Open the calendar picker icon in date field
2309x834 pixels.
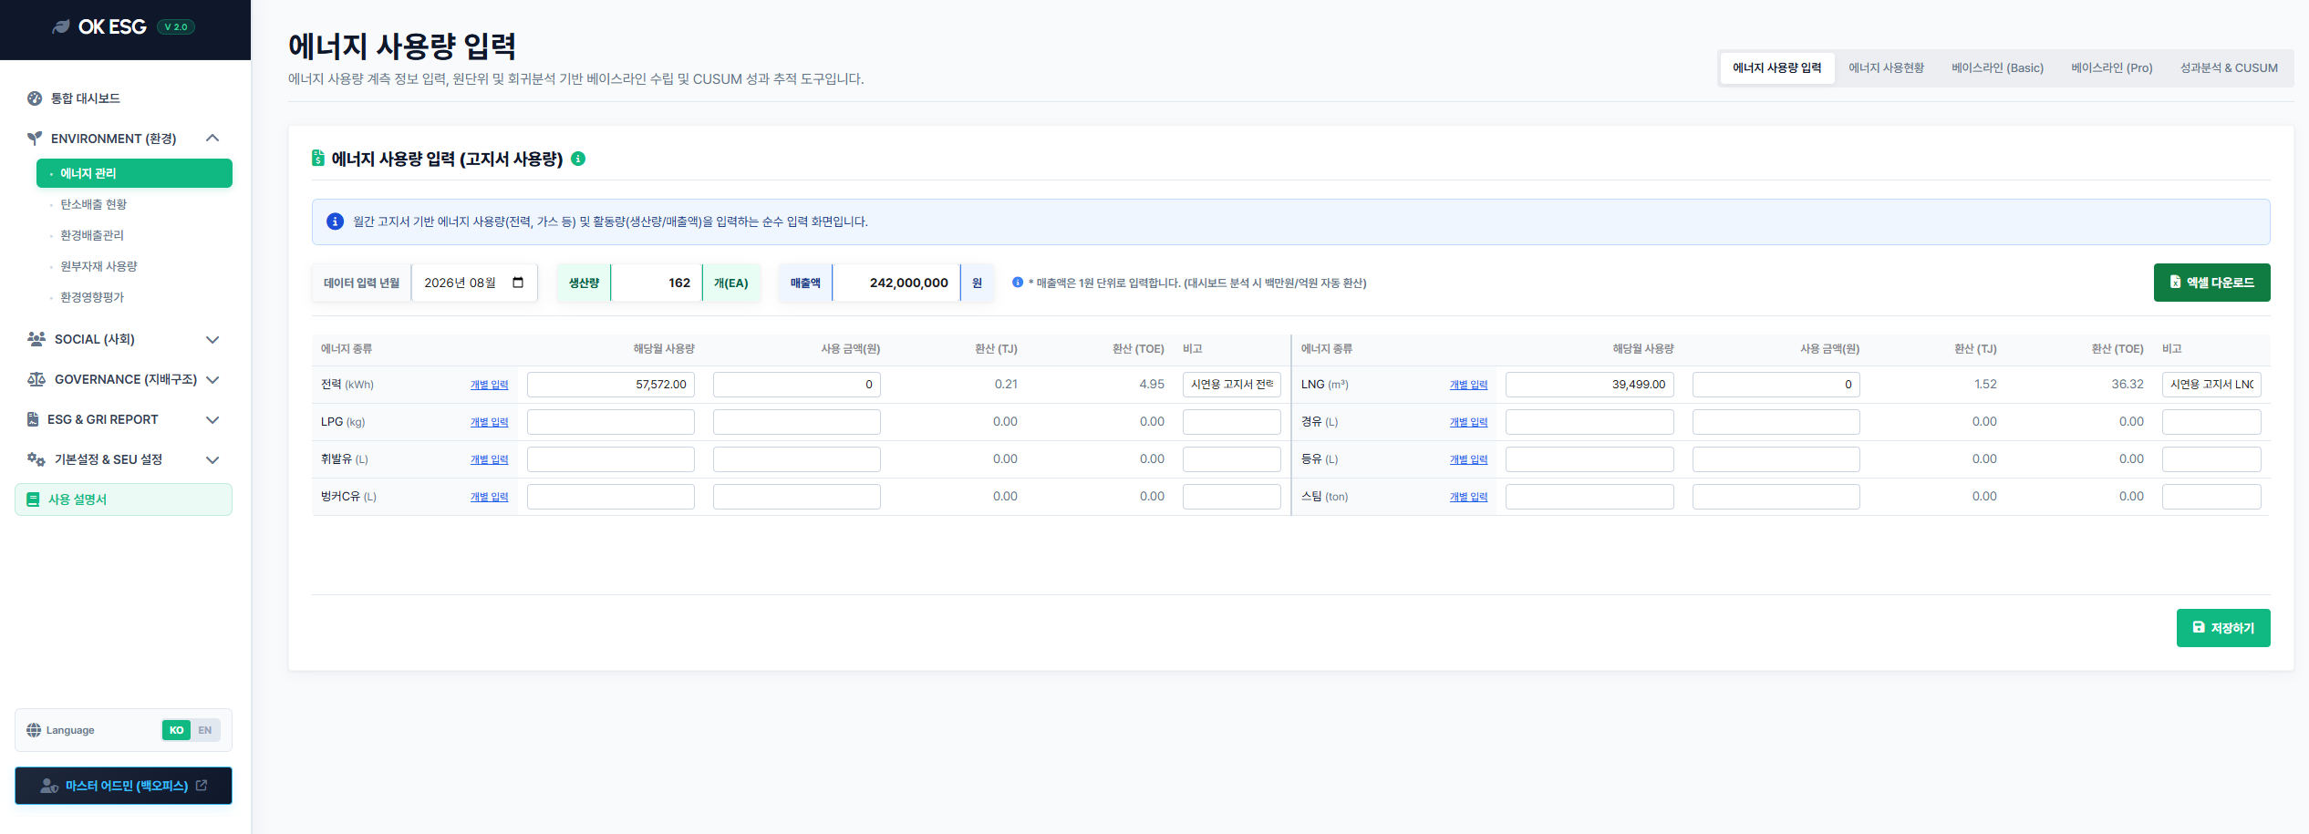click(518, 283)
